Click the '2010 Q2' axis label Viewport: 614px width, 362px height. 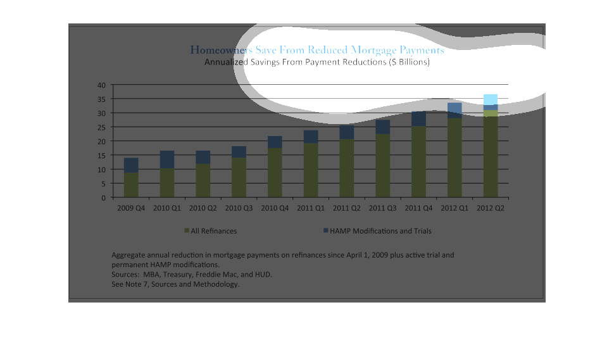tap(203, 208)
